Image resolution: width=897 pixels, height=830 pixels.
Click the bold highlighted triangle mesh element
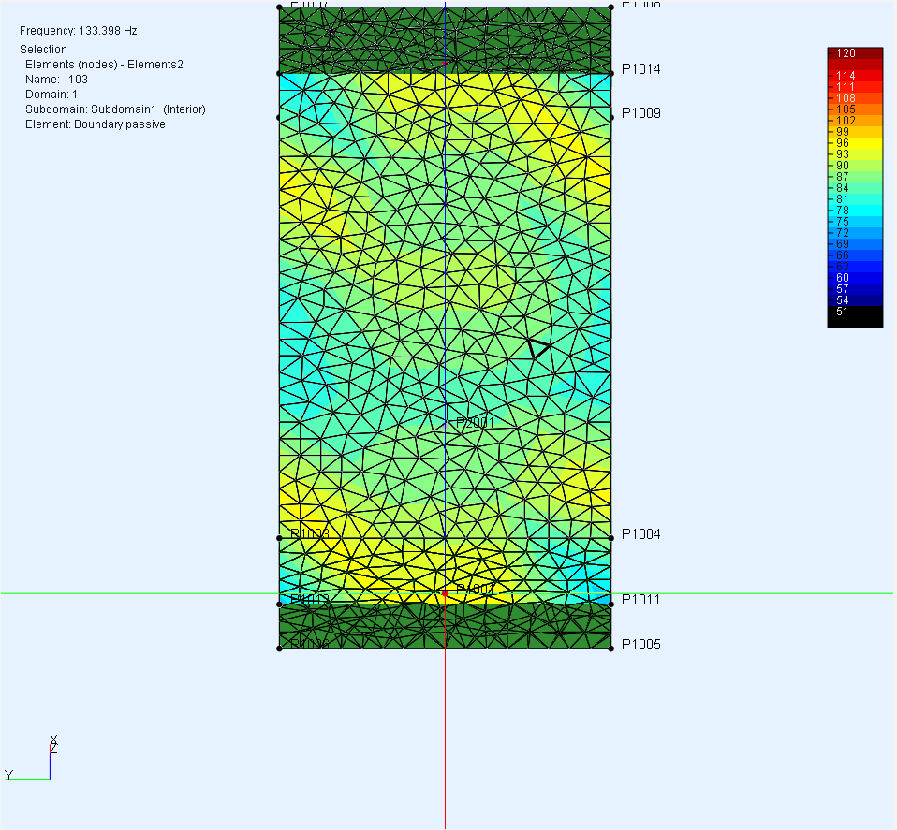click(537, 348)
